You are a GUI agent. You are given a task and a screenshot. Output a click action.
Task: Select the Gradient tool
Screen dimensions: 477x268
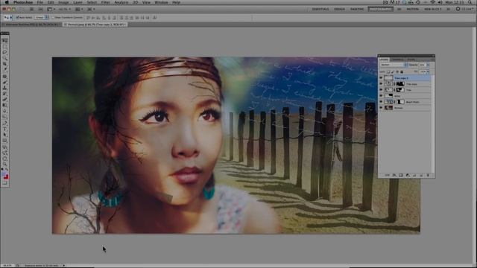pyautogui.click(x=5, y=105)
